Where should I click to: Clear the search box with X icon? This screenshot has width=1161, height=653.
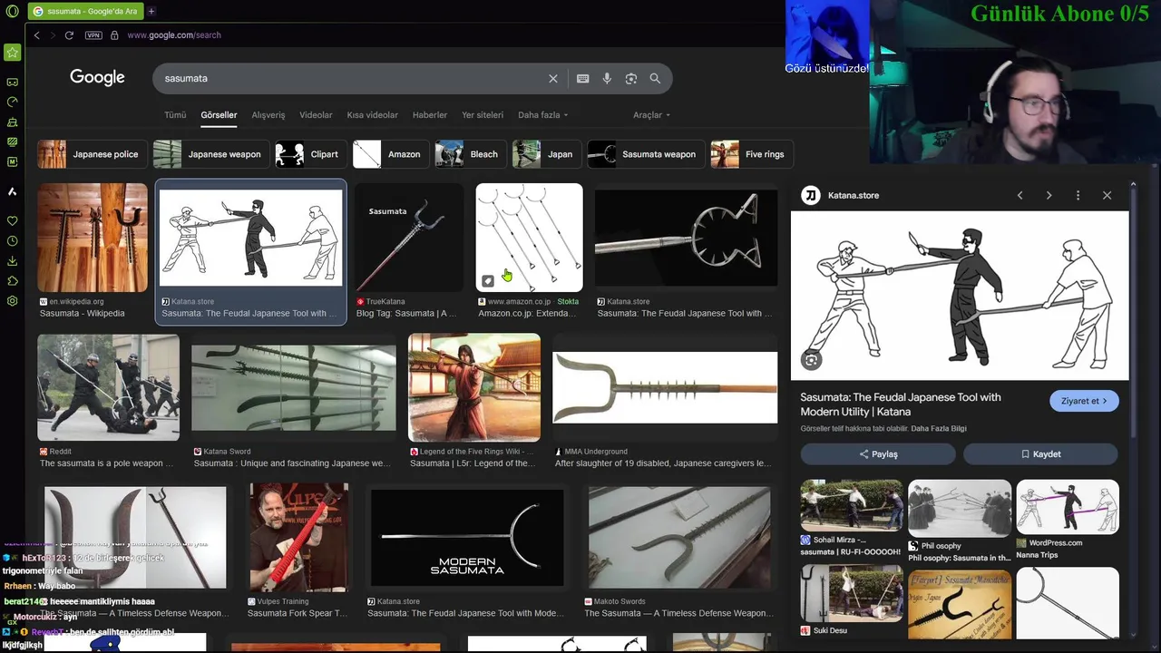point(553,79)
